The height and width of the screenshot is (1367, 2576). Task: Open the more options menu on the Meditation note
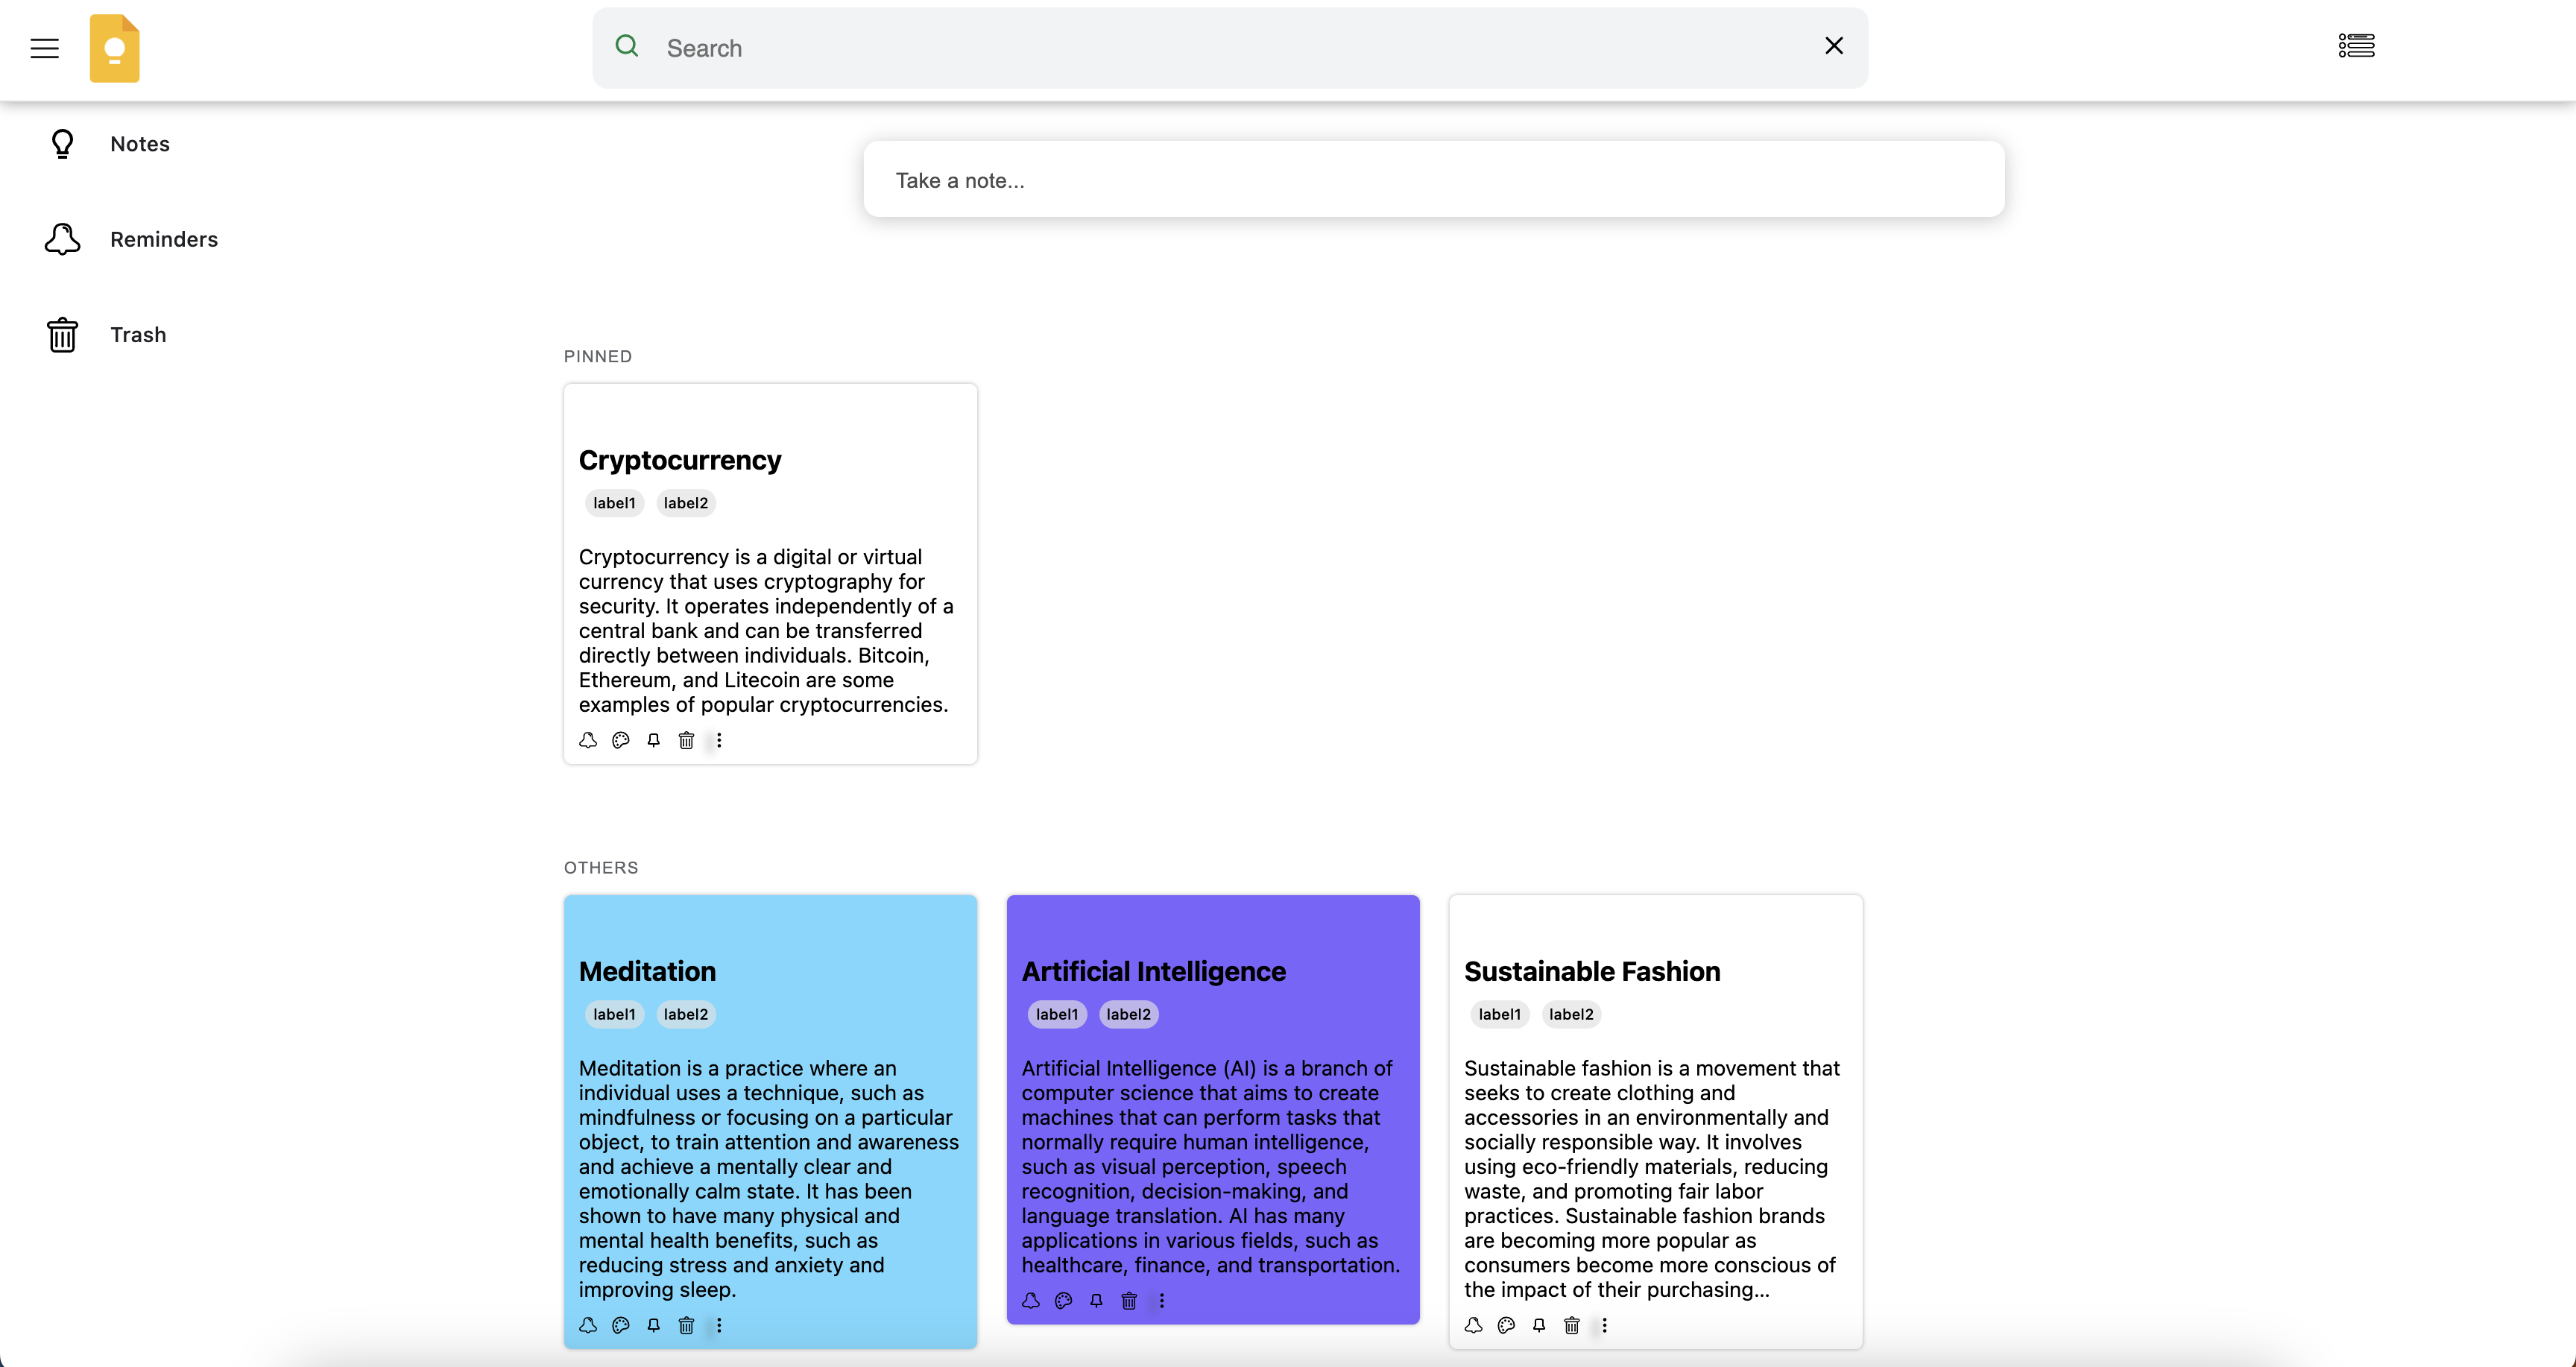(x=719, y=1325)
